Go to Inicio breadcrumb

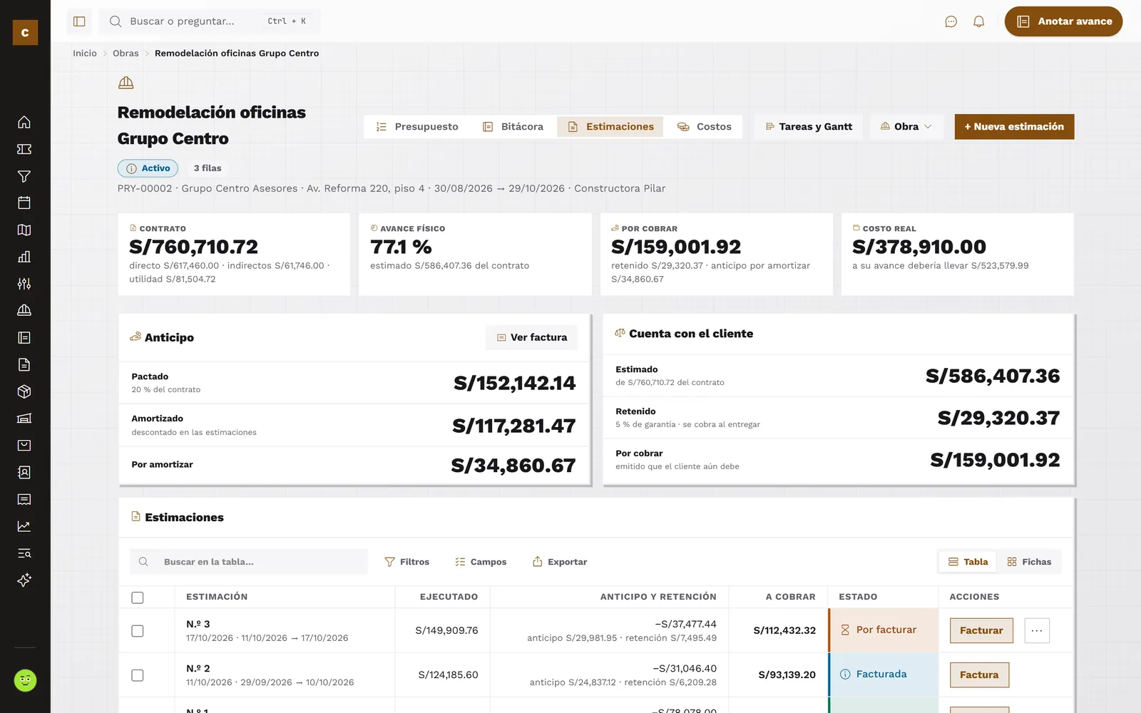[x=85, y=53]
